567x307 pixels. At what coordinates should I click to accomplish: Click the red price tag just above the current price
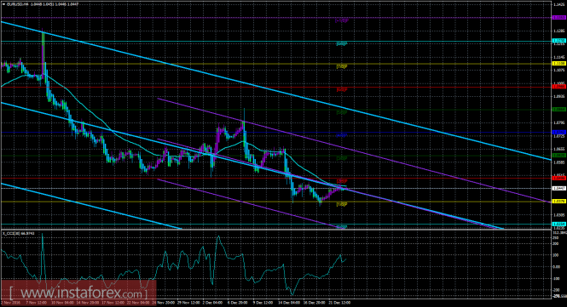(559, 179)
